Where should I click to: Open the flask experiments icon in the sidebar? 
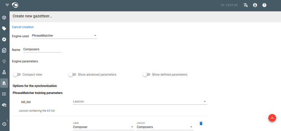coord(4,72)
